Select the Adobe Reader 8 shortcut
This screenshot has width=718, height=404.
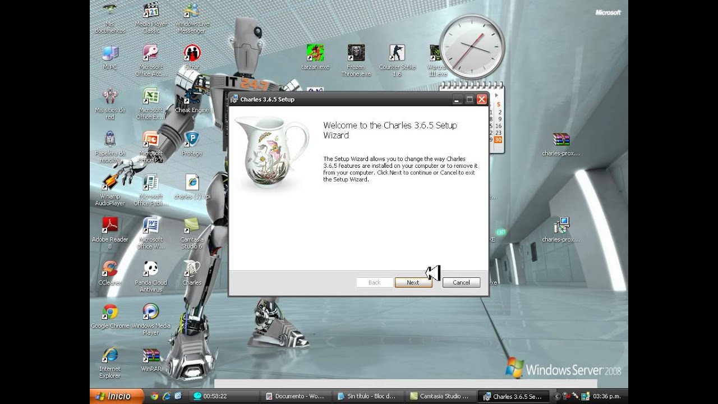[x=110, y=233]
